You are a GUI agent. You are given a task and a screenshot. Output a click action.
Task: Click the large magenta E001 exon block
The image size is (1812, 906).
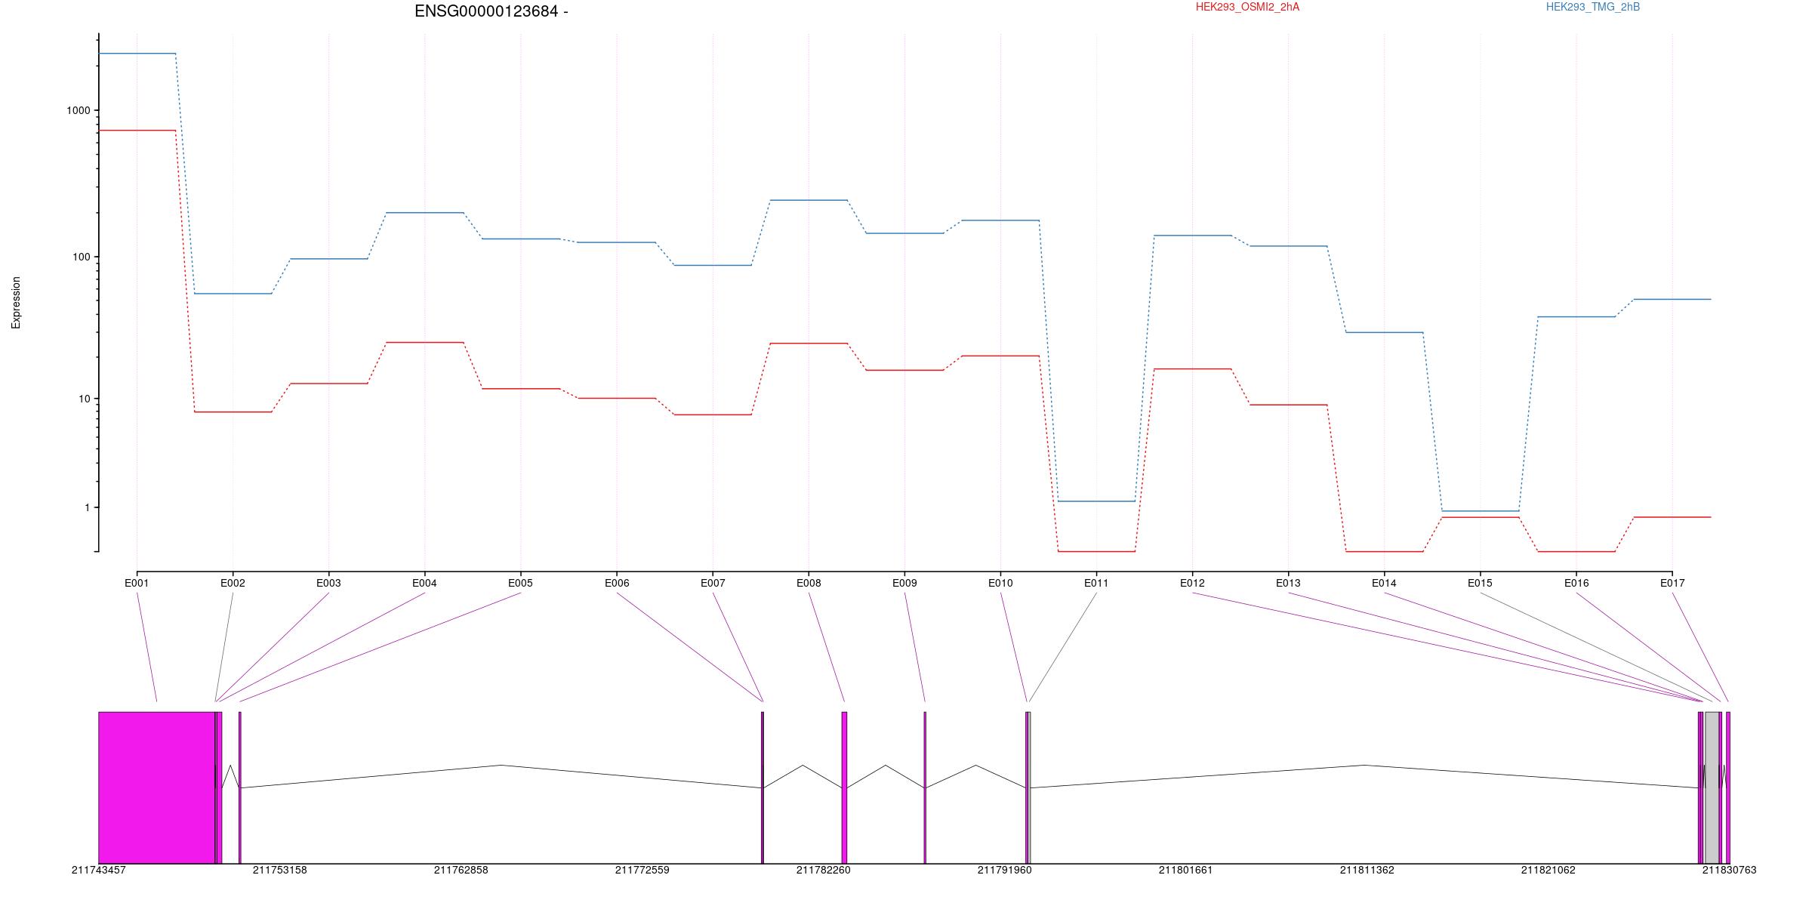[x=157, y=787]
